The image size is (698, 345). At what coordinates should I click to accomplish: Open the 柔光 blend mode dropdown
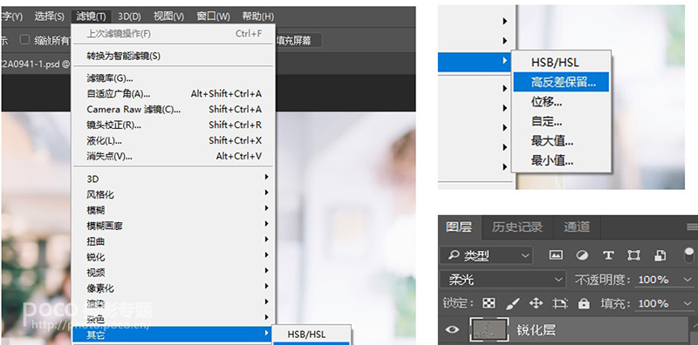pyautogui.click(x=503, y=280)
